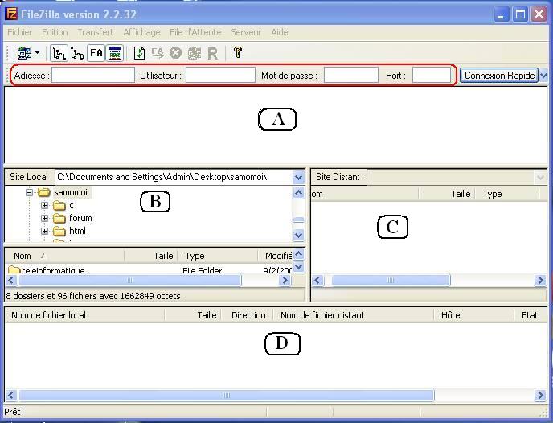Click the queue Hôte column header

pyautogui.click(x=473, y=315)
